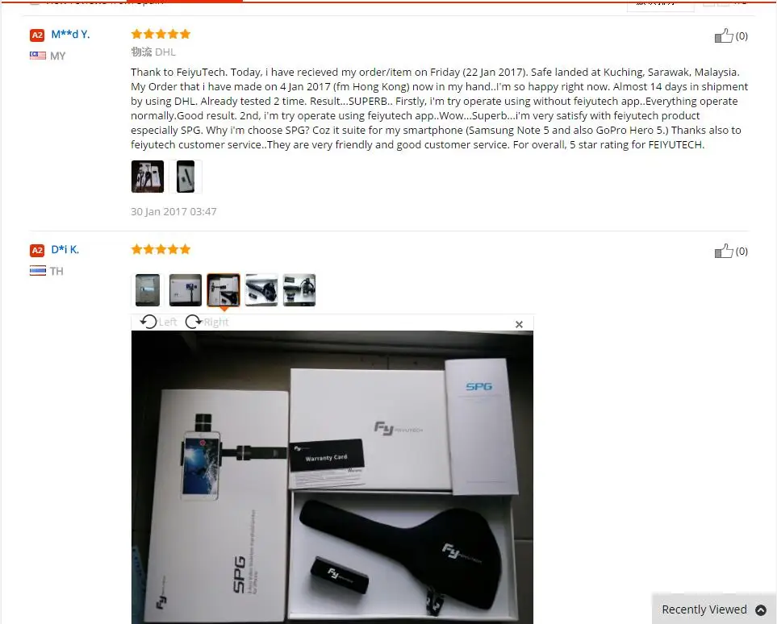Click the Thailand flag icon
The width and height of the screenshot is (777, 624).
tap(38, 271)
